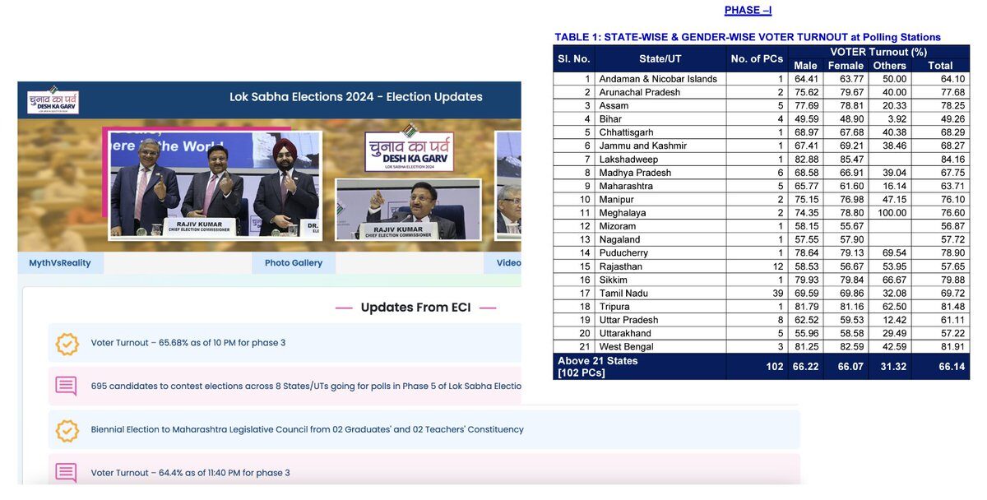The image size is (987, 500).
Task: Select the 'Chhattisgarh' cell
Action: tap(660, 132)
